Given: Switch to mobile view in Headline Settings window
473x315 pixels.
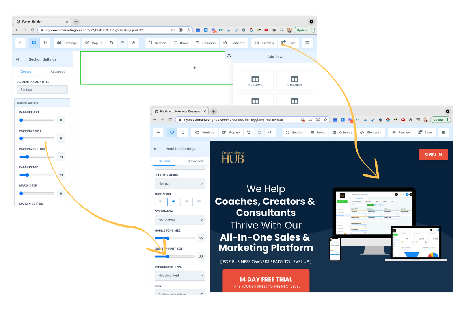Looking at the screenshot, I should pos(182,132).
